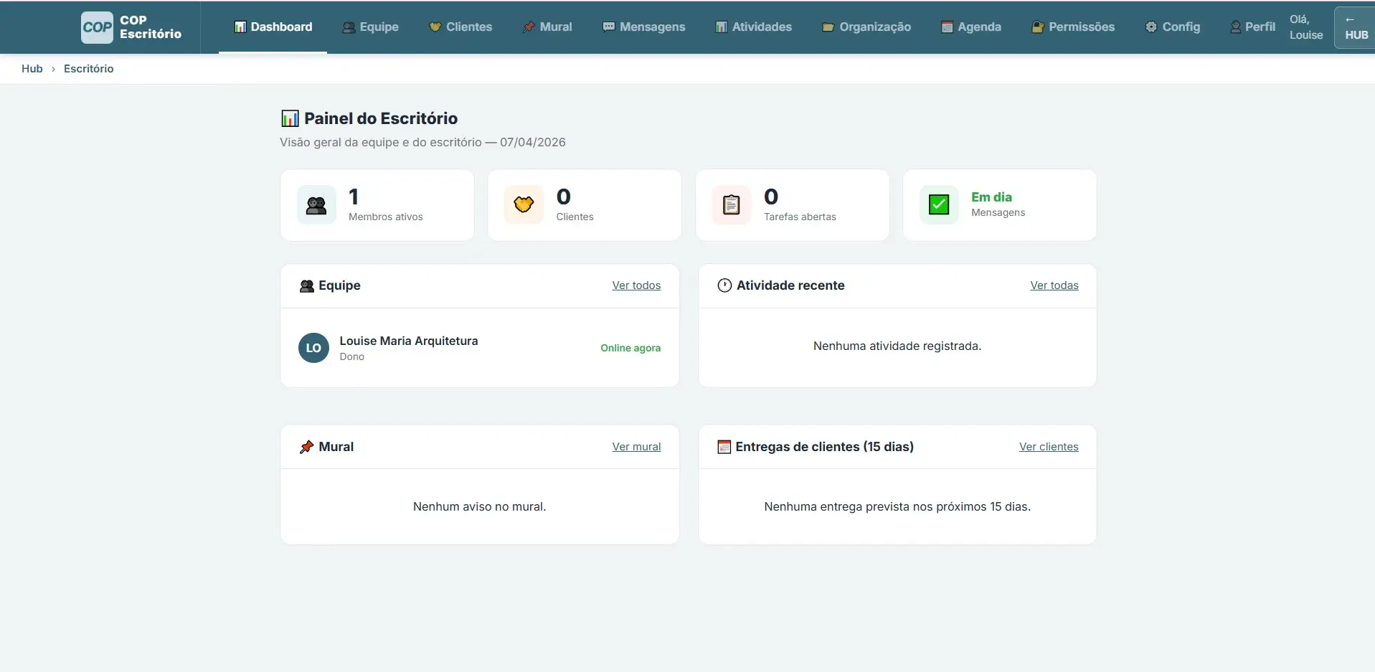Switch to the Mensagens tab
Viewport: 1375px width, 672px height.
click(x=643, y=27)
